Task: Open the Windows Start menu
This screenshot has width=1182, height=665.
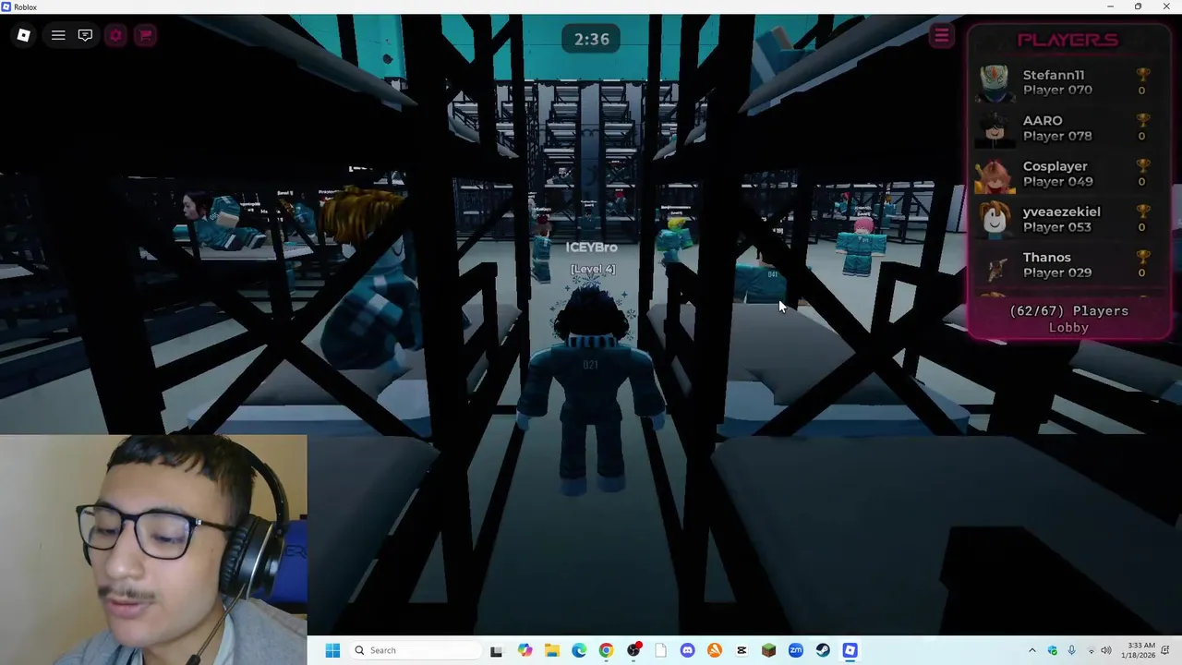Action: point(332,650)
